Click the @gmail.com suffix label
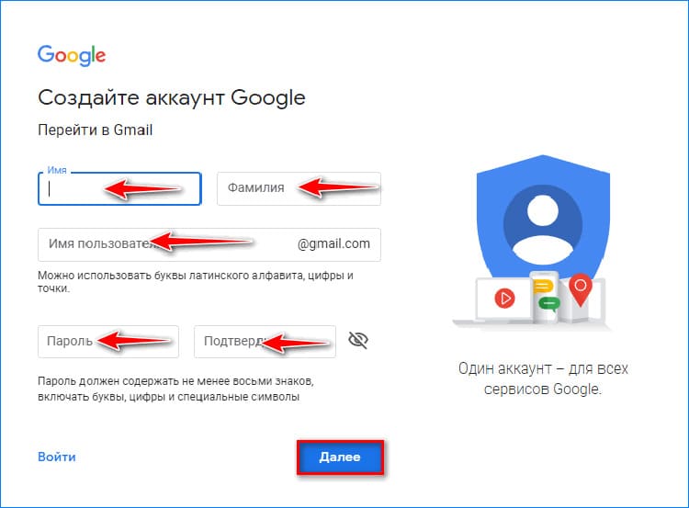The width and height of the screenshot is (689, 508). click(x=333, y=243)
